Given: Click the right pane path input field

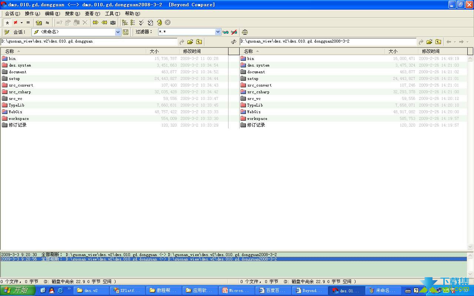Looking at the screenshot, I should (x=328, y=41).
